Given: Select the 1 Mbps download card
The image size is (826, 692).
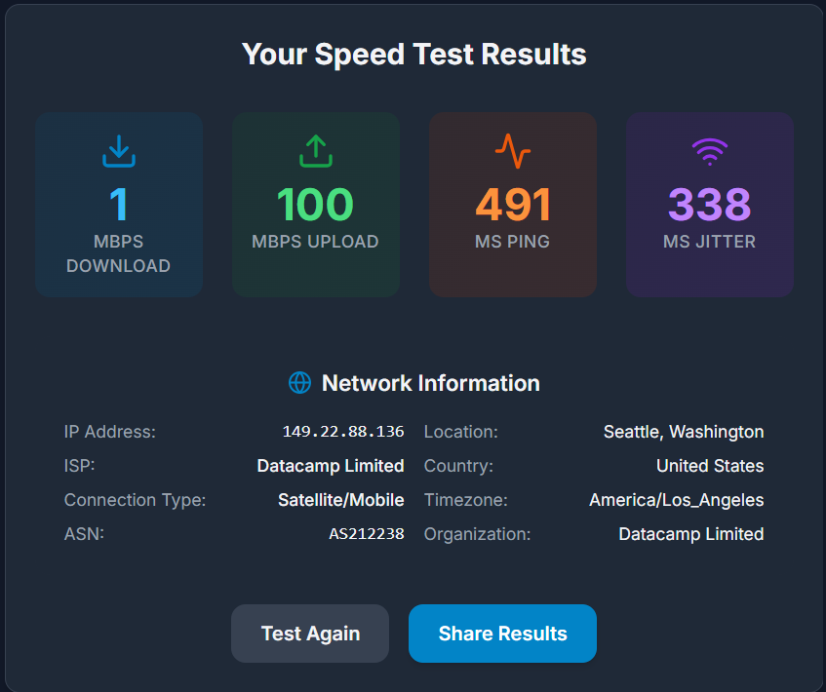Looking at the screenshot, I should point(119,205).
